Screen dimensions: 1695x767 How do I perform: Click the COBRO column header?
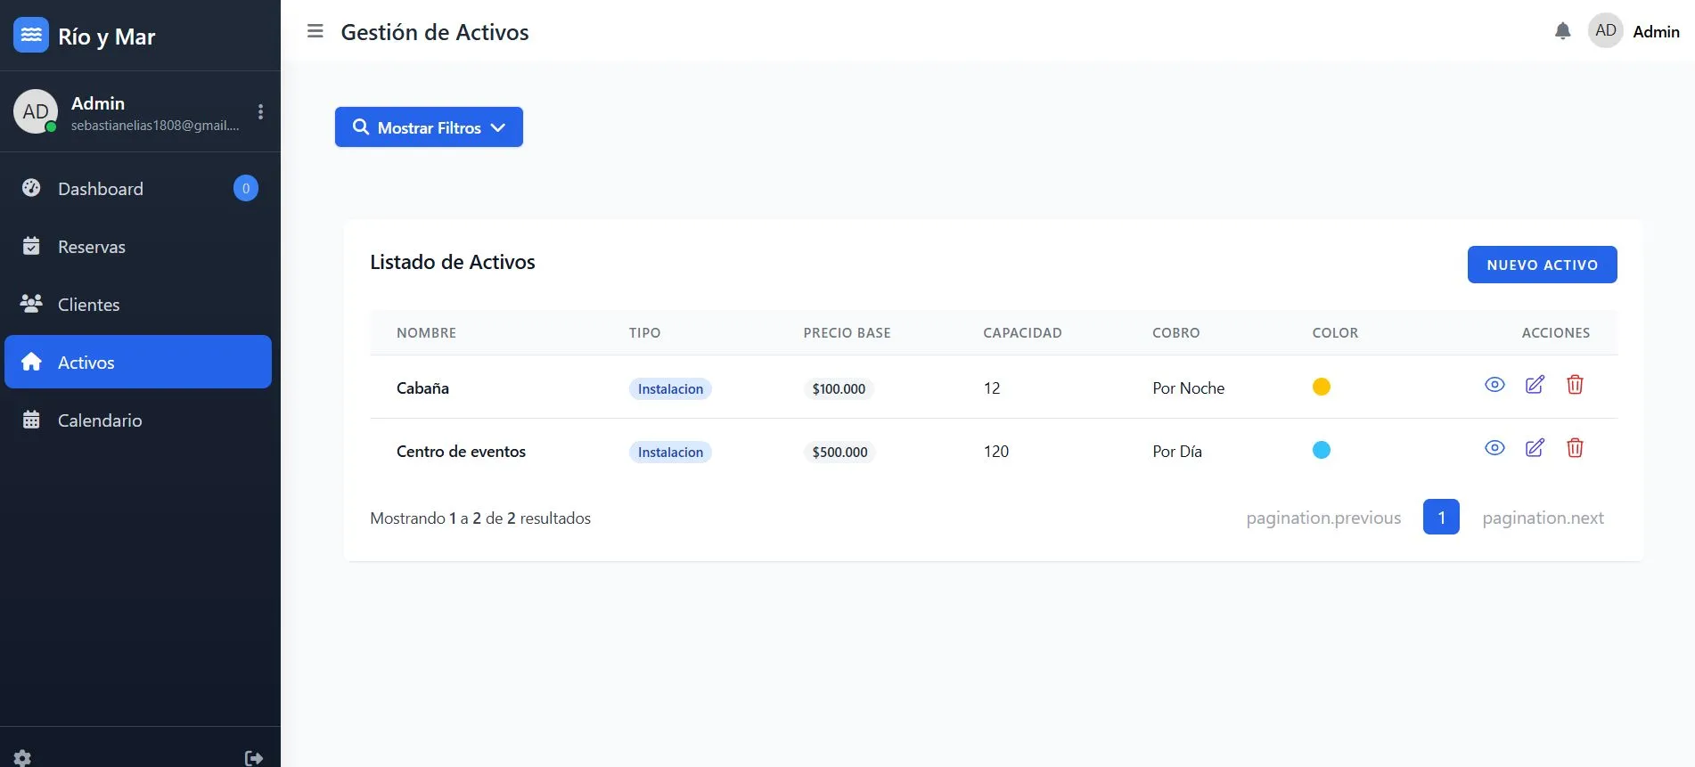coord(1175,332)
